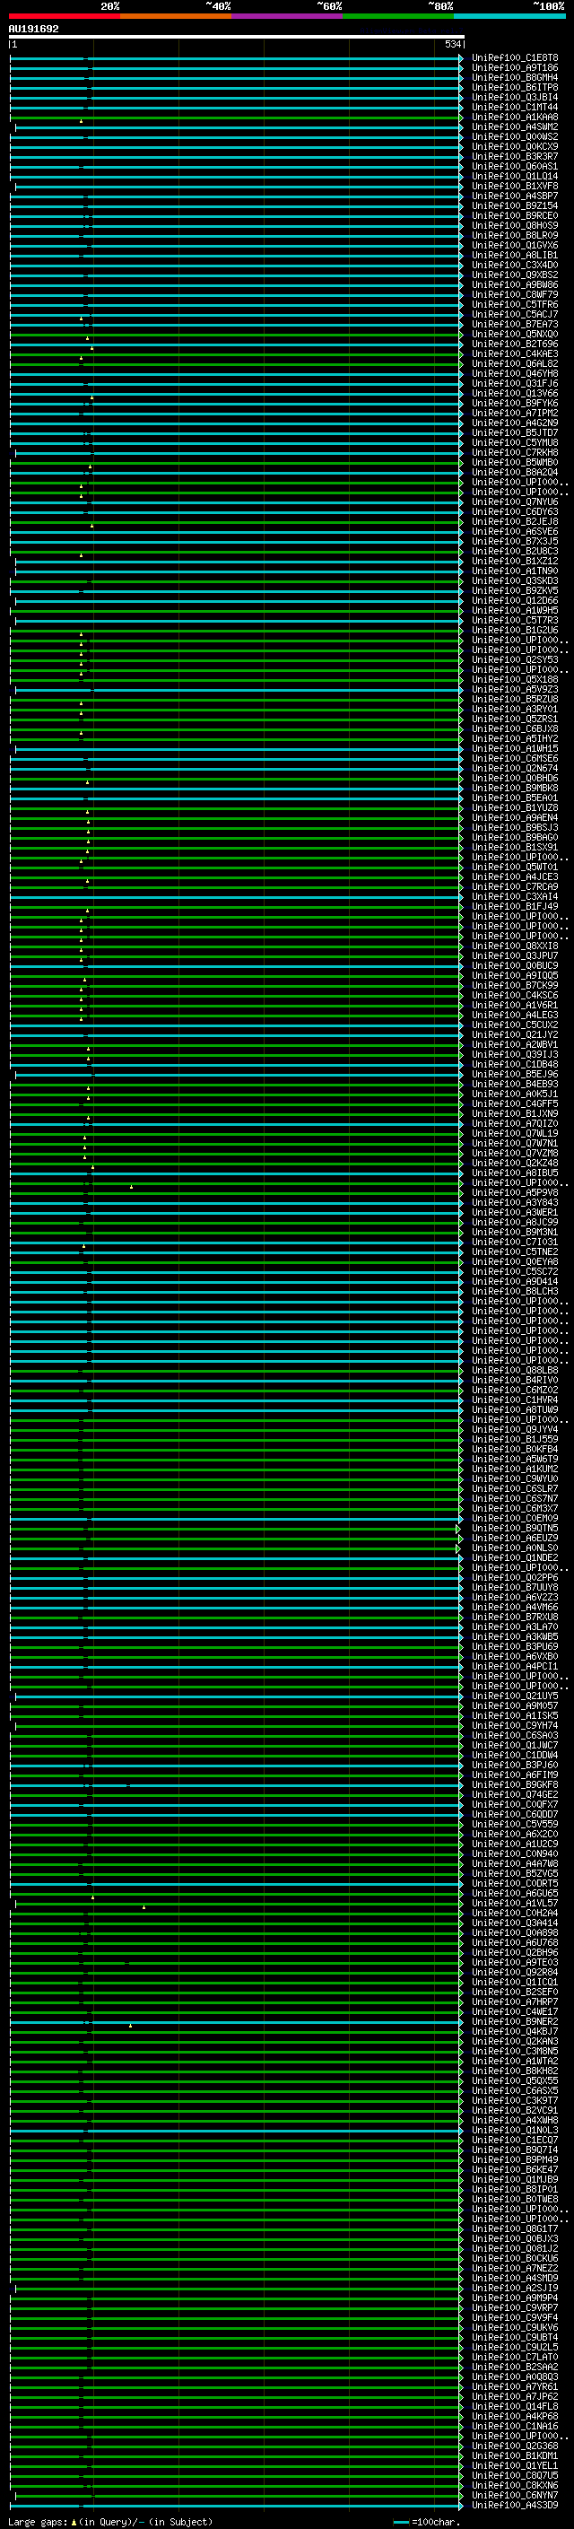Click the start tick on UniRef100_B1XVF8 alignment
The height and width of the screenshot is (2529, 574).
pos(16,187)
